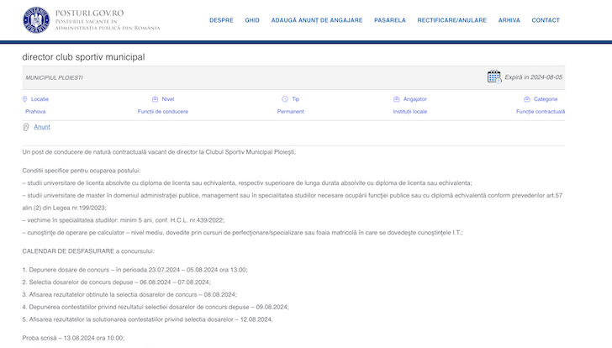This screenshot has width=612, height=348.
Task: Click the attachment icon next to Anunt
Action: tap(26, 127)
